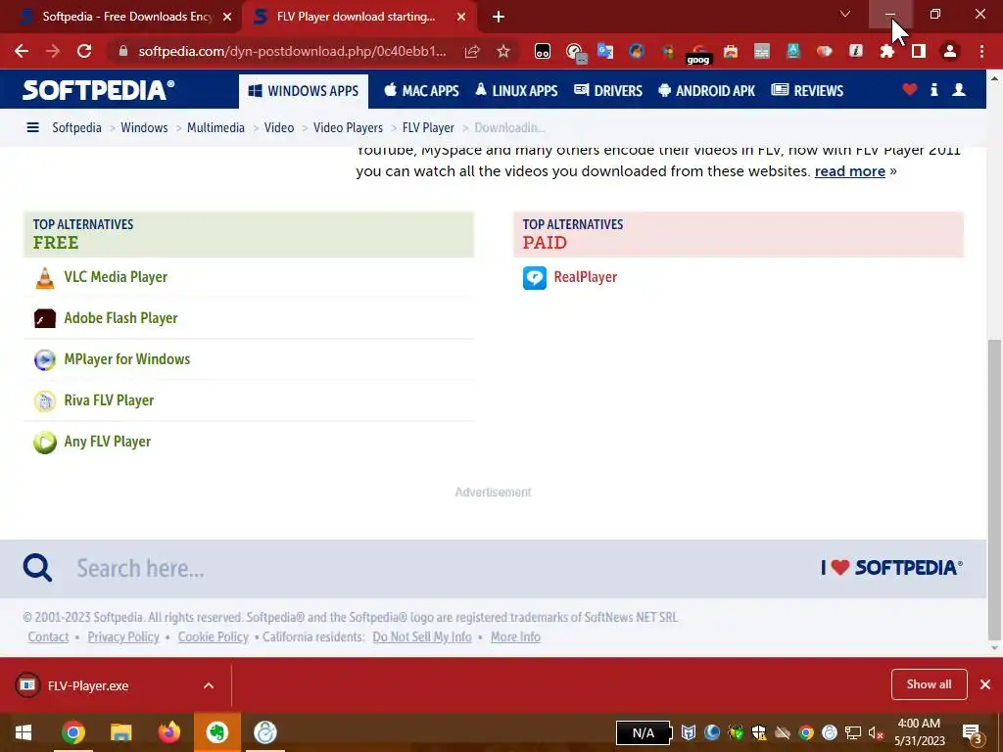Open the Privacy Policy footer link
The image size is (1003, 752).
tap(123, 636)
